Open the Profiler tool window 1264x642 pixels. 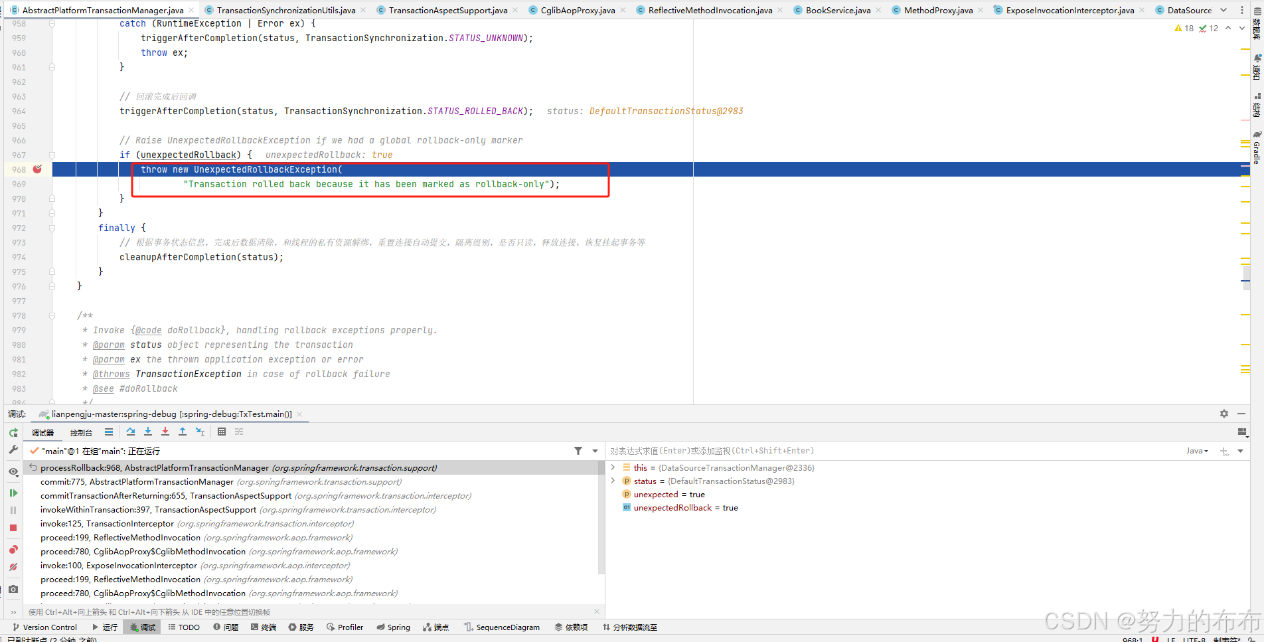point(345,627)
